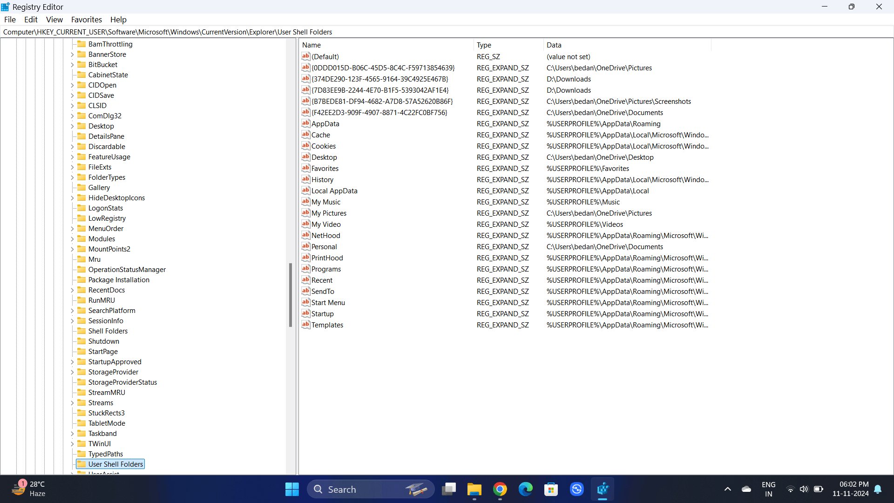Expand the StartupApproved key
The width and height of the screenshot is (894, 503).
[72, 362]
